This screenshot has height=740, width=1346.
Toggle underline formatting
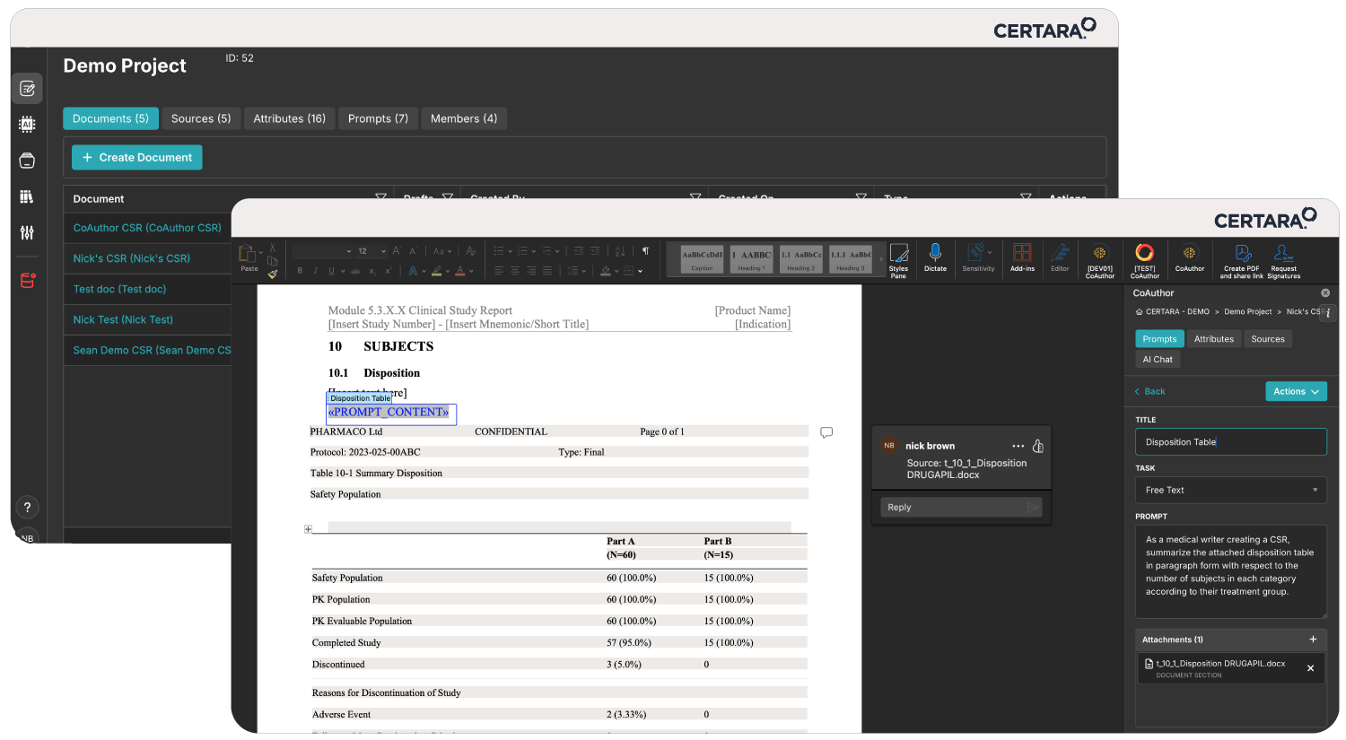click(331, 271)
